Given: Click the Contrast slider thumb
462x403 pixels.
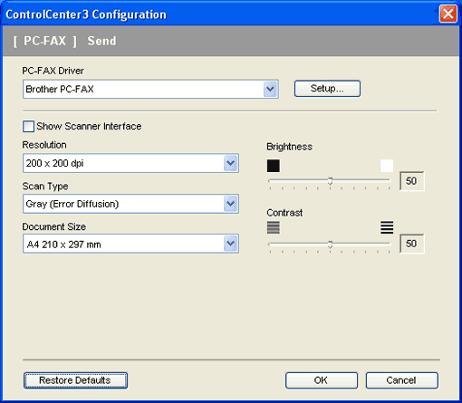Looking at the screenshot, I should click(x=330, y=245).
